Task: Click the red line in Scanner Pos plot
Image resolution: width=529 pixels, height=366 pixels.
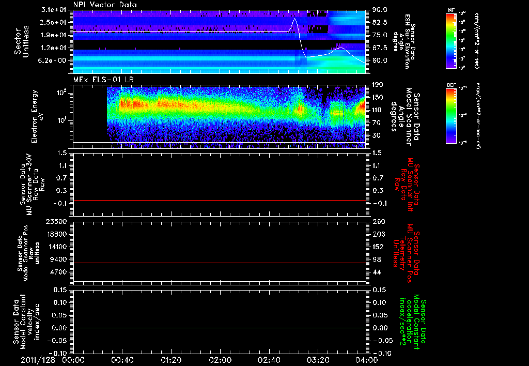Action: (x=220, y=263)
